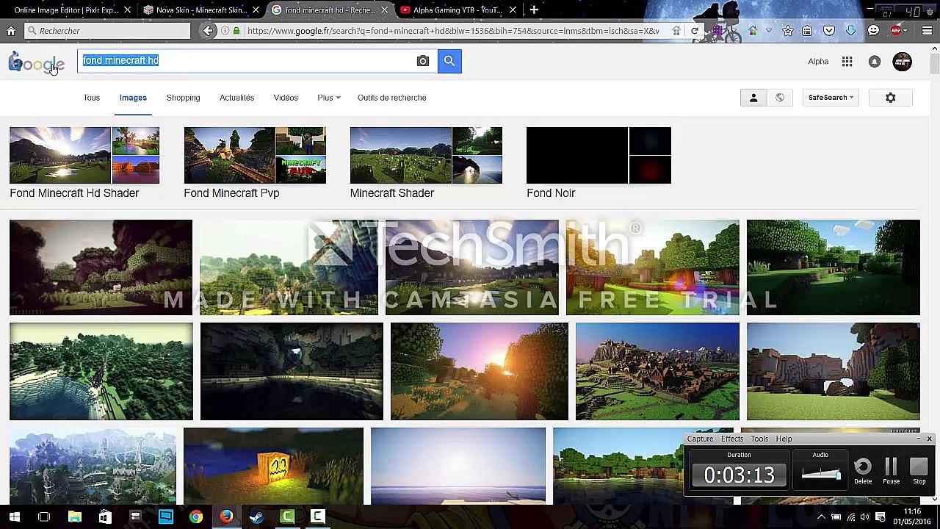The width and height of the screenshot is (940, 529).
Task: Switch to the Tous tab
Action: [x=91, y=98]
